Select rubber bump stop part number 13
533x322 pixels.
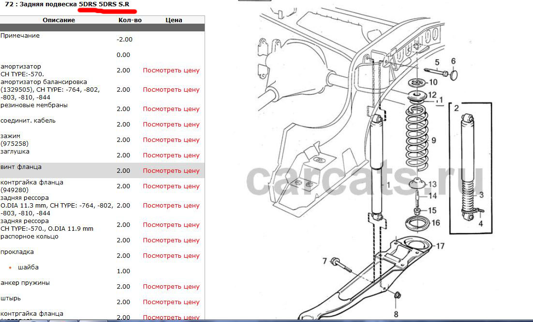pos(416,184)
